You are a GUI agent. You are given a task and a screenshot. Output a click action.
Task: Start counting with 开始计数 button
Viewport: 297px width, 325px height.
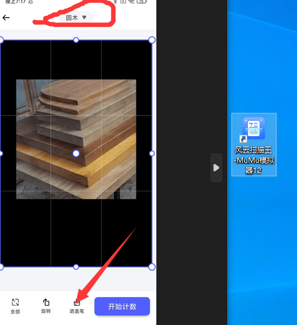122,306
